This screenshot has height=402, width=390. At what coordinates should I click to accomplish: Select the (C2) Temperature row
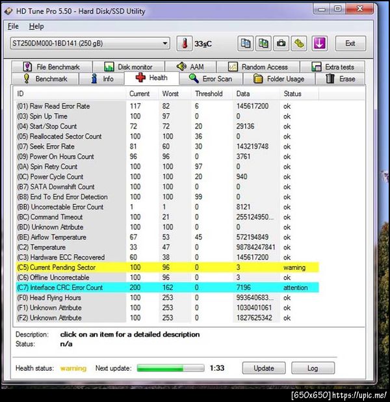(167, 247)
